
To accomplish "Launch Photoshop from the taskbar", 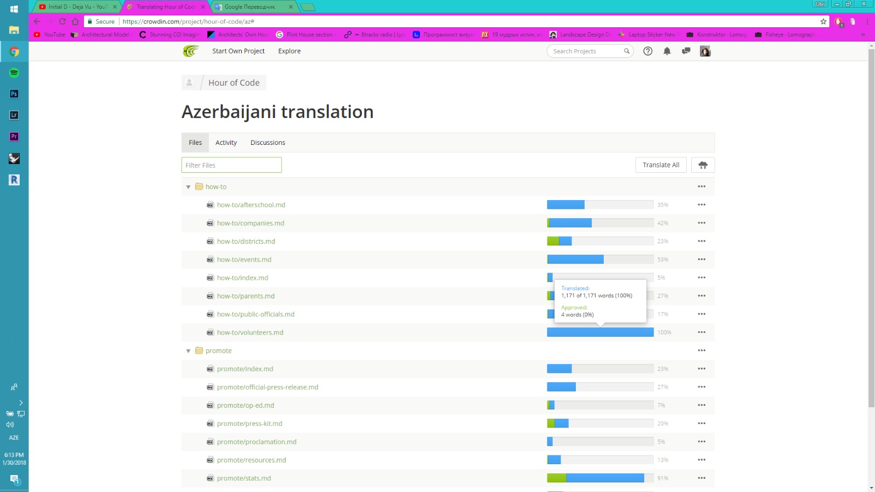I will click(x=14, y=94).
